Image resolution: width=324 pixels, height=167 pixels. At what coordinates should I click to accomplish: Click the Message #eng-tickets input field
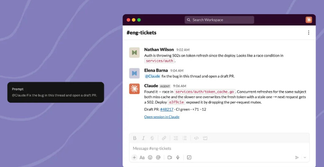click(219, 148)
